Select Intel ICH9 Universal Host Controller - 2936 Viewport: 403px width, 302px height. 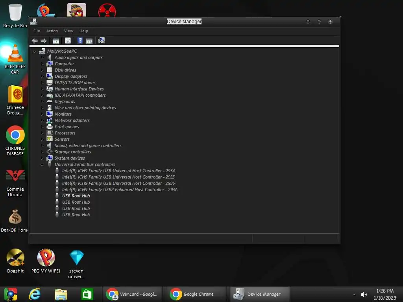tap(118, 183)
